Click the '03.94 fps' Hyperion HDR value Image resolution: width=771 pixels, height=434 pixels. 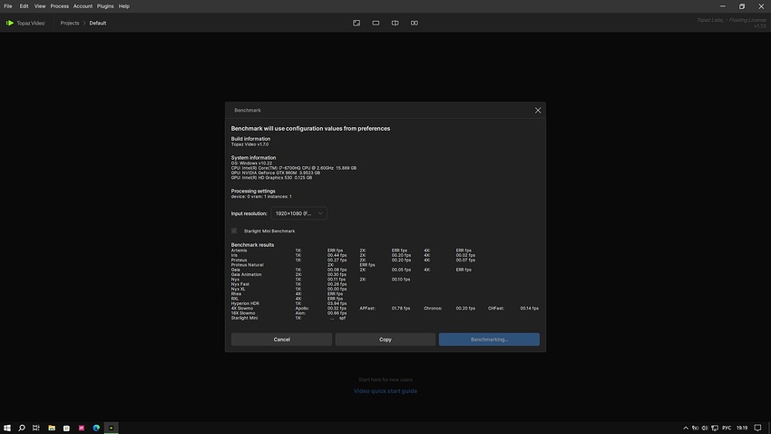tap(337, 303)
